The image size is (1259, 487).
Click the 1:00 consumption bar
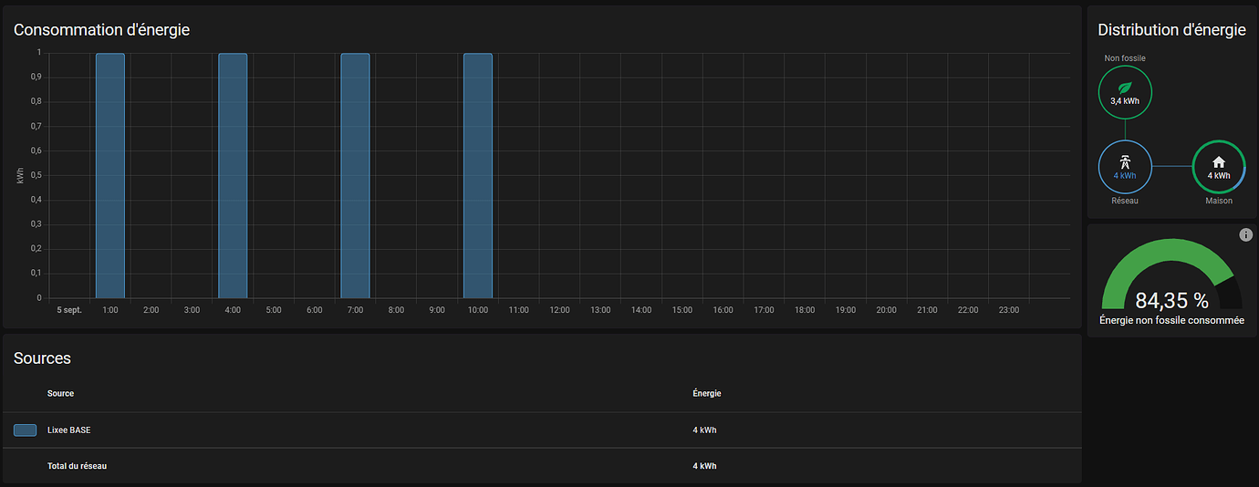coord(110,175)
